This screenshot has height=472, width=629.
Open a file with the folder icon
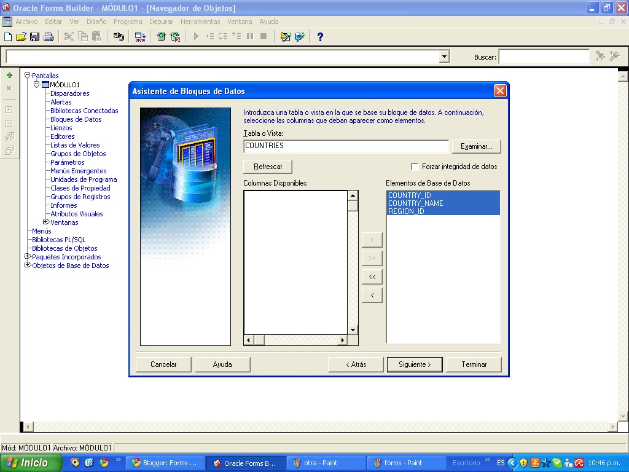21,37
